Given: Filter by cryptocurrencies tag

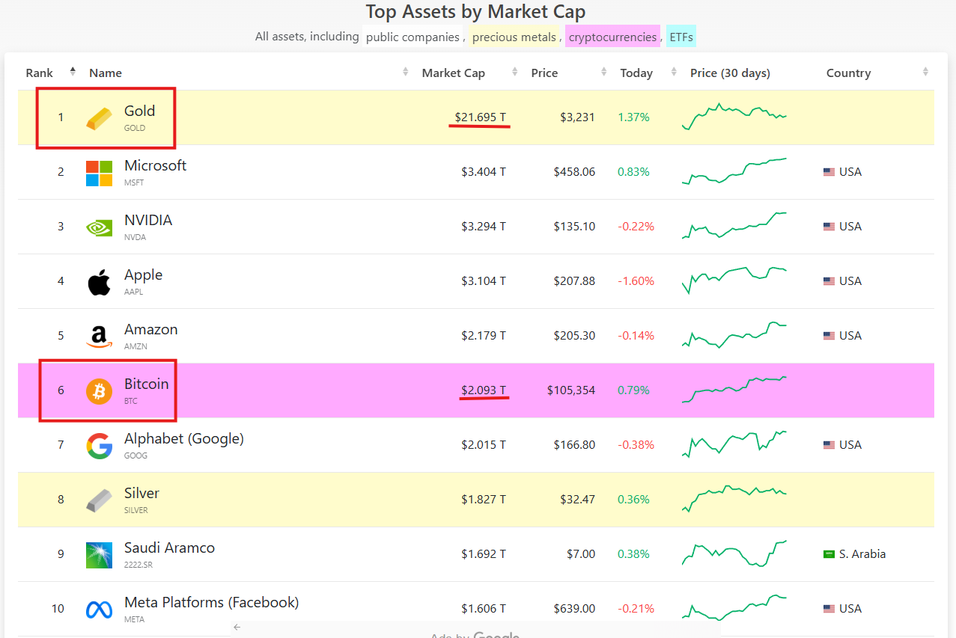Looking at the screenshot, I should [x=612, y=37].
